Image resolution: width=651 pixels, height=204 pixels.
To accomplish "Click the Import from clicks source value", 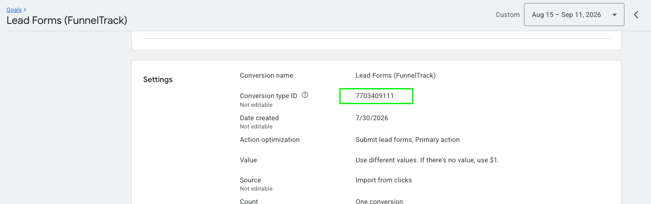I will click(x=383, y=180).
